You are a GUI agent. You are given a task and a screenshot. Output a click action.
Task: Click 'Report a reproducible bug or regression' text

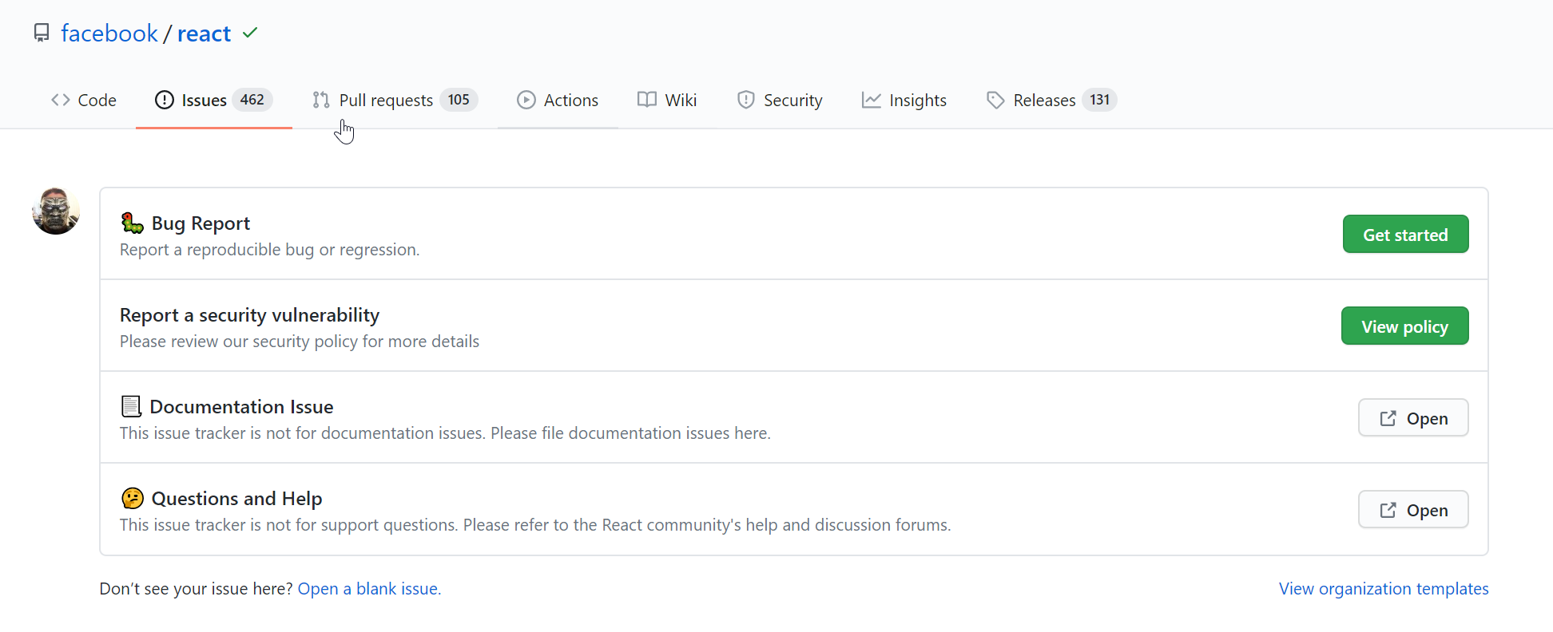[x=269, y=250]
